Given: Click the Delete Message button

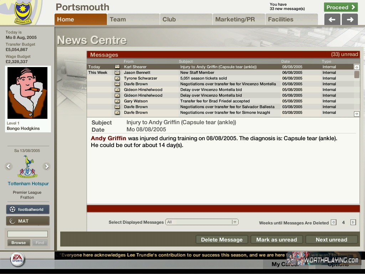Looking at the screenshot, I should coord(221,240).
